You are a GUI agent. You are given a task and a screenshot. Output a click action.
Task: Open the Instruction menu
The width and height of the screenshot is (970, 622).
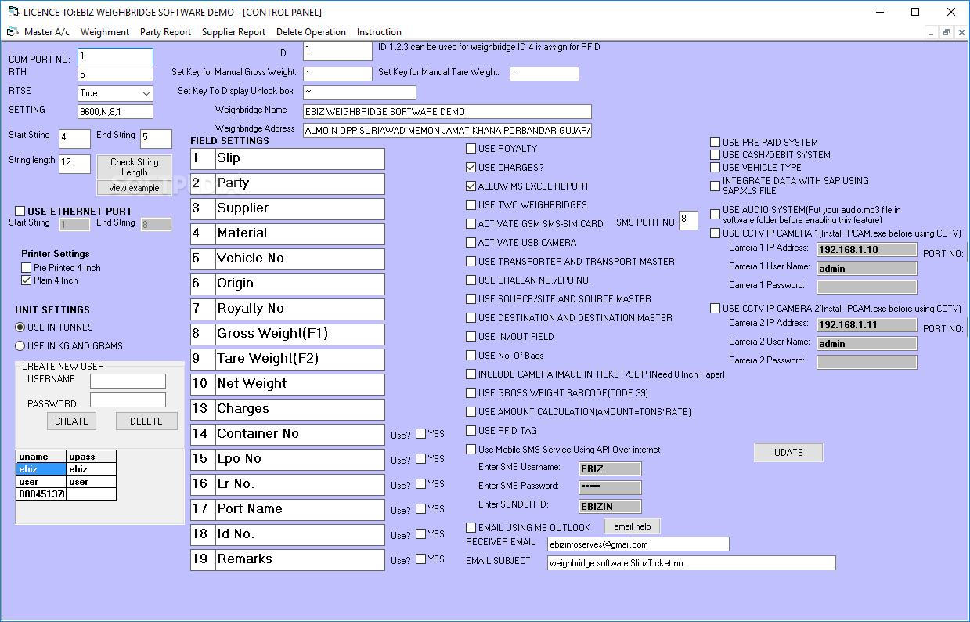pyautogui.click(x=379, y=32)
